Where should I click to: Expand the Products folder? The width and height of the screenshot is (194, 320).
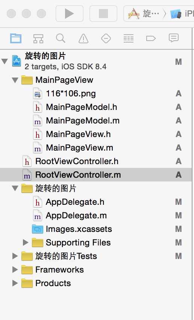pos(15,283)
